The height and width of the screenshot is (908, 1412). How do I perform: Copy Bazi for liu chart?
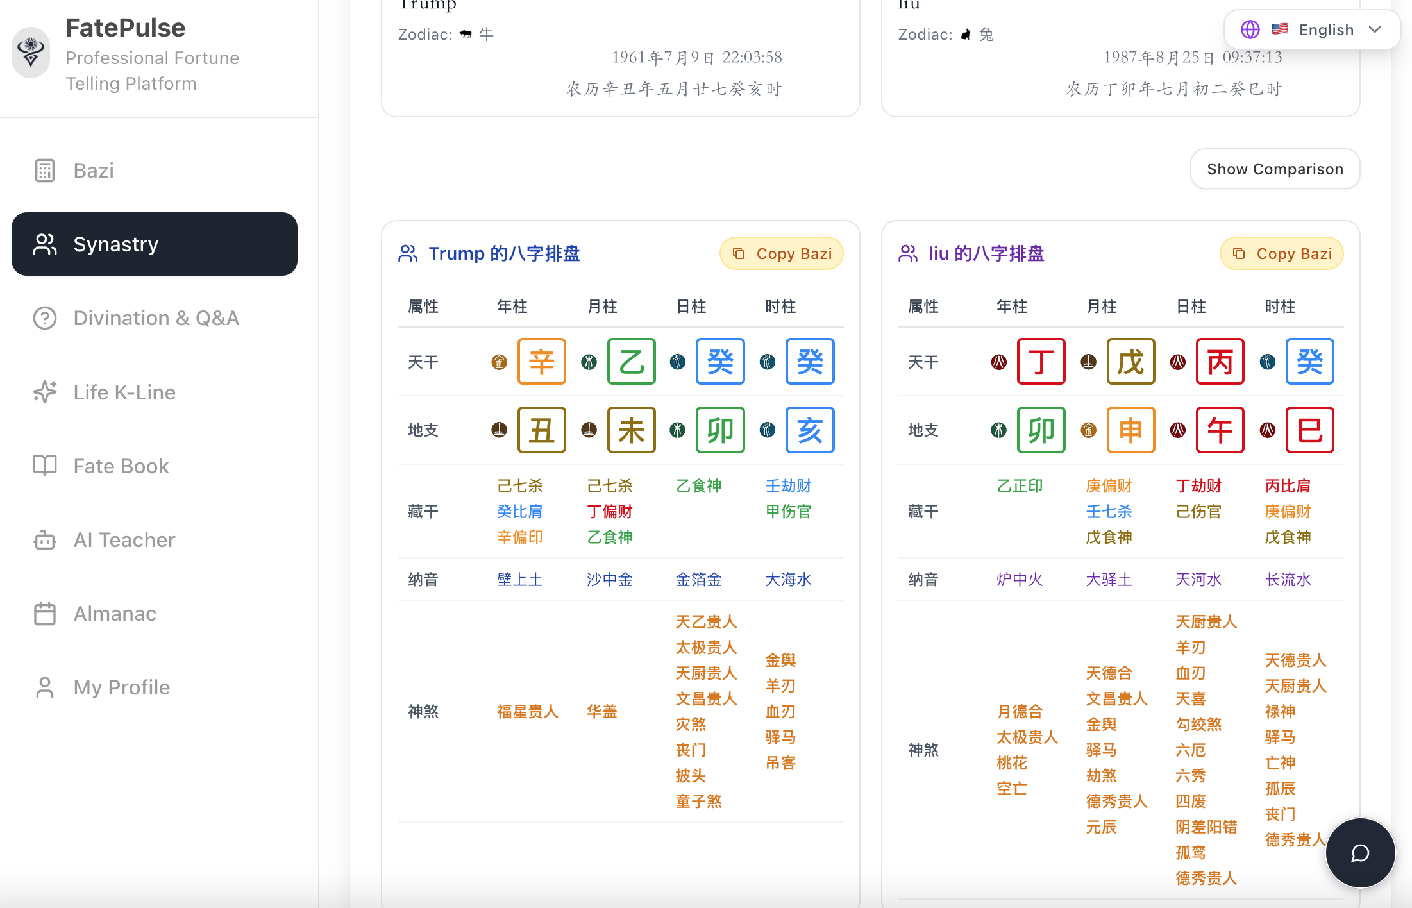(1281, 254)
